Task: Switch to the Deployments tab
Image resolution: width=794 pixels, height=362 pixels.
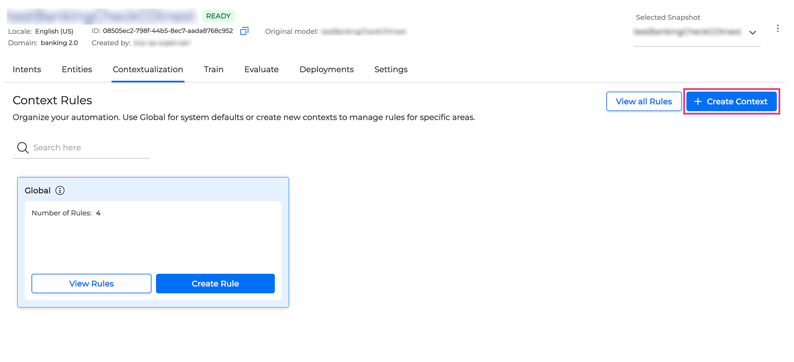Action: coord(326,69)
